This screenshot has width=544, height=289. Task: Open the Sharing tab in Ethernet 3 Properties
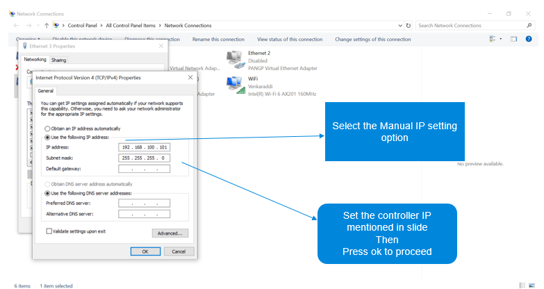58,60
